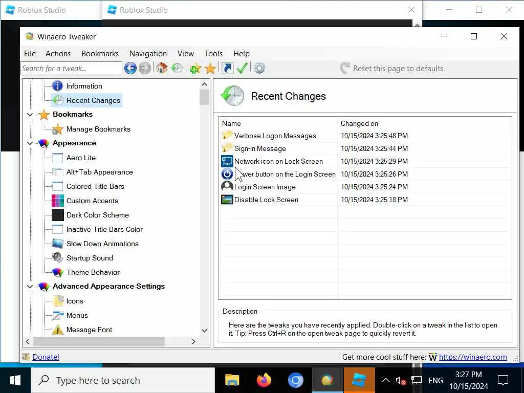Image resolution: width=524 pixels, height=393 pixels.
Task: Open the Navigation menu
Action: pyautogui.click(x=148, y=53)
